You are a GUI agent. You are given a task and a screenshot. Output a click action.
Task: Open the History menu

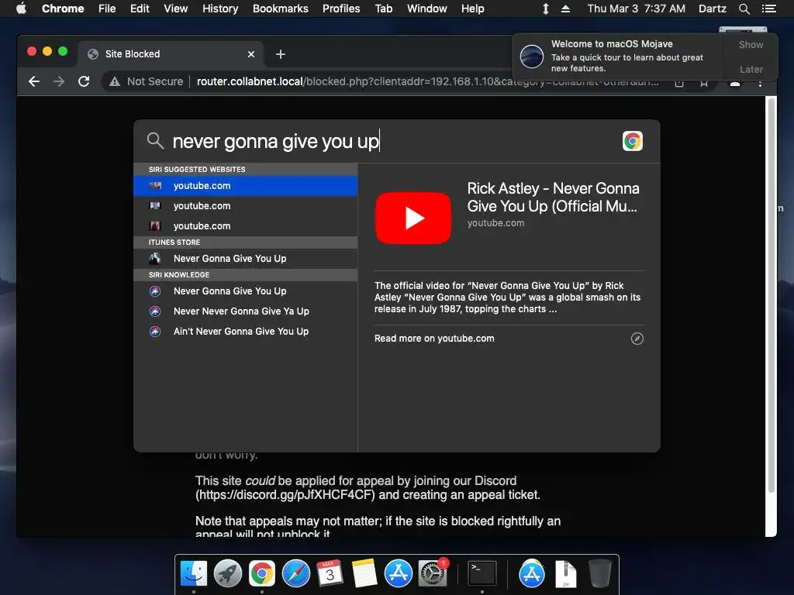point(220,9)
